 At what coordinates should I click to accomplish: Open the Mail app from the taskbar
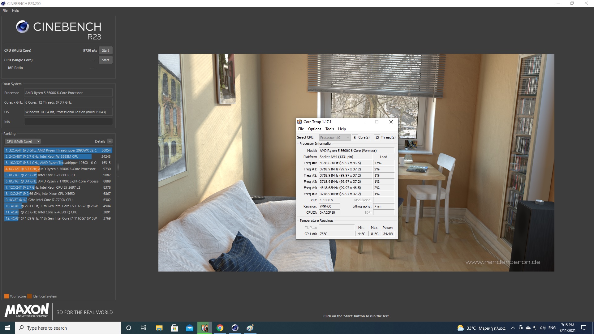[x=189, y=328]
